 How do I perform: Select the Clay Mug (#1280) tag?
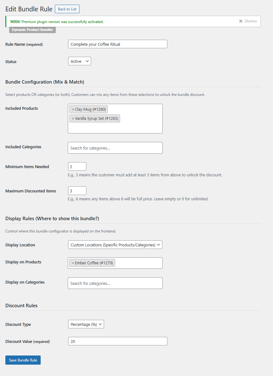[90, 109]
